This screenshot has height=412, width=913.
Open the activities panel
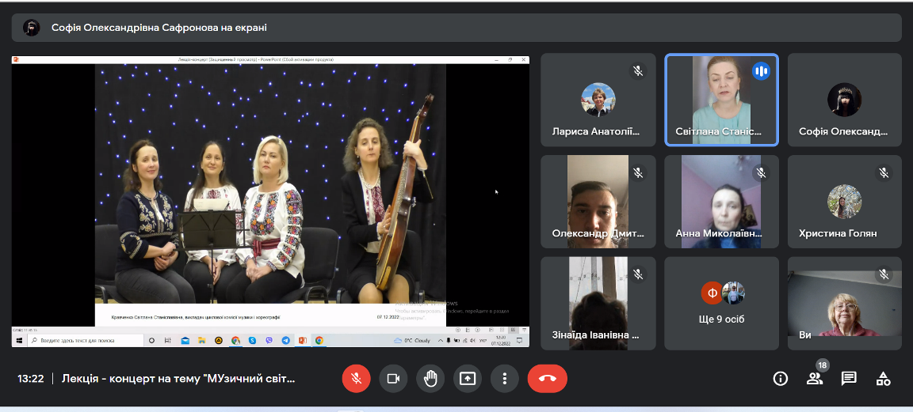pos(883,378)
